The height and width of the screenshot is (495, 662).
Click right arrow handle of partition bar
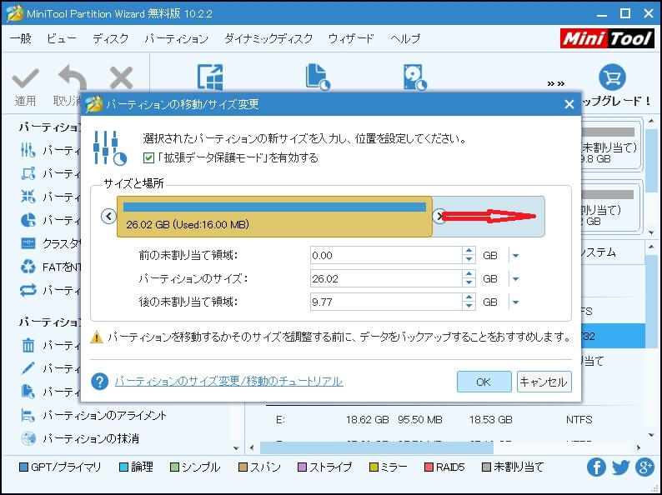pos(440,217)
